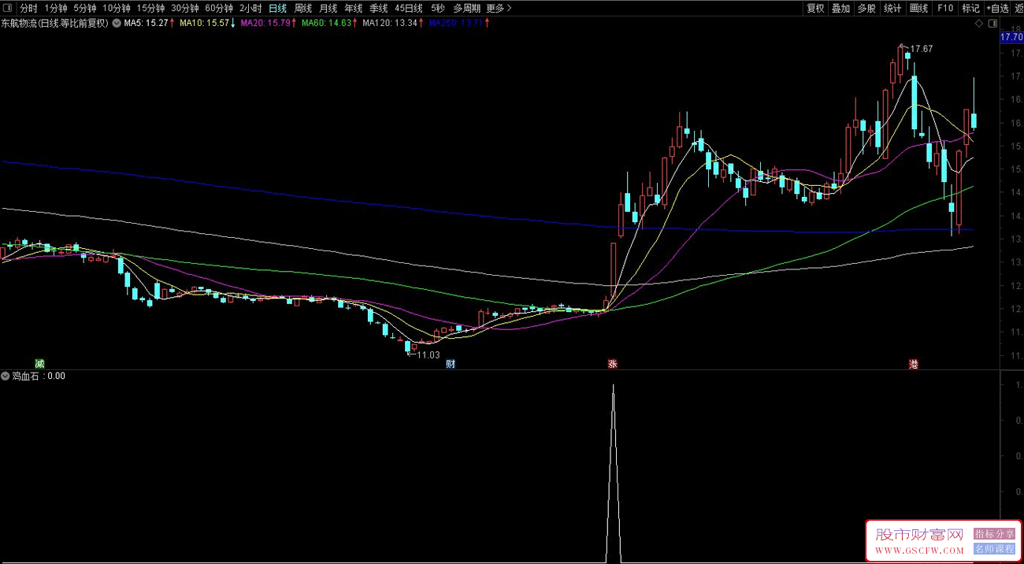Click the 17.67 high price label

tap(922, 49)
